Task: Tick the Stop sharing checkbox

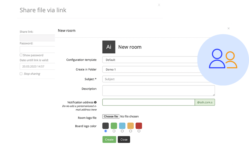Action: [x=21, y=74]
